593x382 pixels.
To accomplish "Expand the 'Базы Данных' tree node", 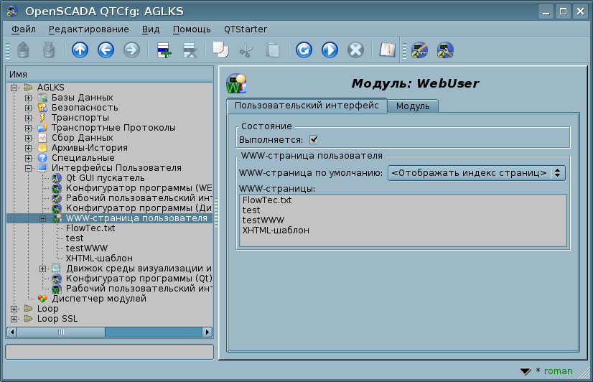I will tap(28, 98).
